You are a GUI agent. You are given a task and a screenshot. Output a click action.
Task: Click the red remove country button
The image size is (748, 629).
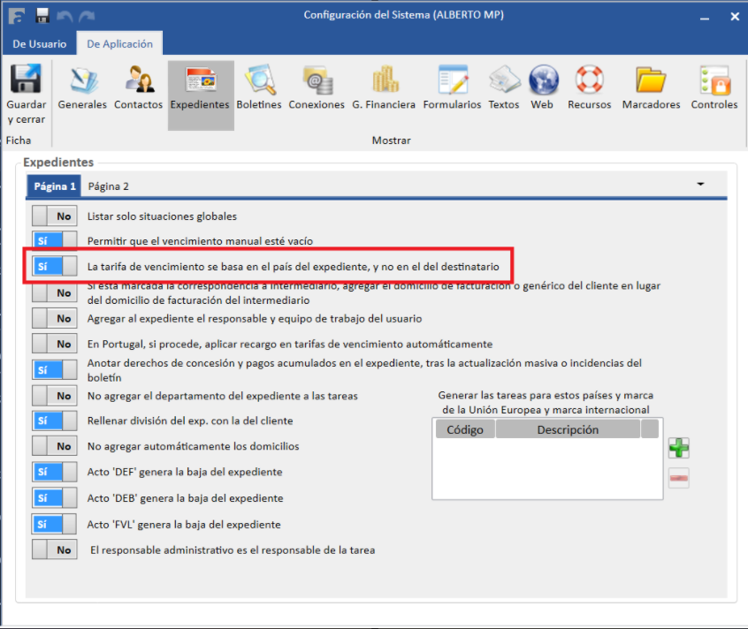click(x=678, y=478)
